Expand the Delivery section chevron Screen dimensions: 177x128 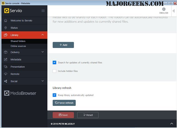pyautogui.click(x=43, y=52)
